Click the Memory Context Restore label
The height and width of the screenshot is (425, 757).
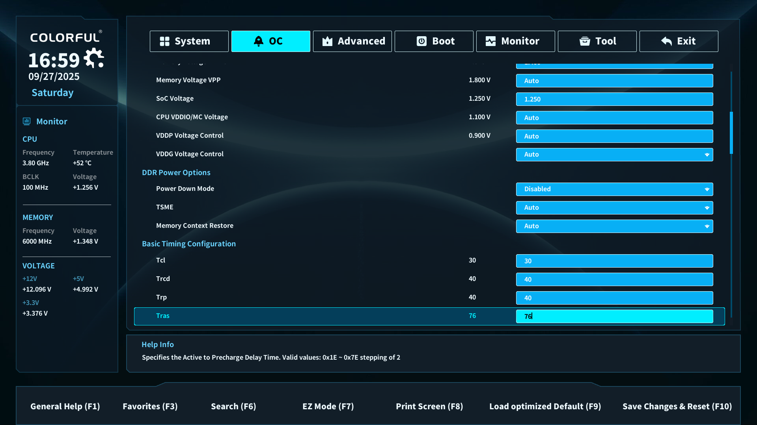[x=195, y=225]
